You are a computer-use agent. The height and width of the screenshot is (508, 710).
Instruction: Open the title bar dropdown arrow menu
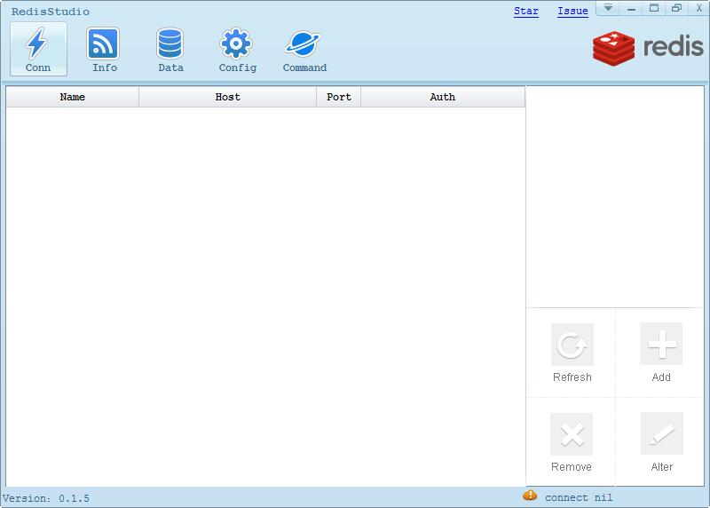coord(609,8)
